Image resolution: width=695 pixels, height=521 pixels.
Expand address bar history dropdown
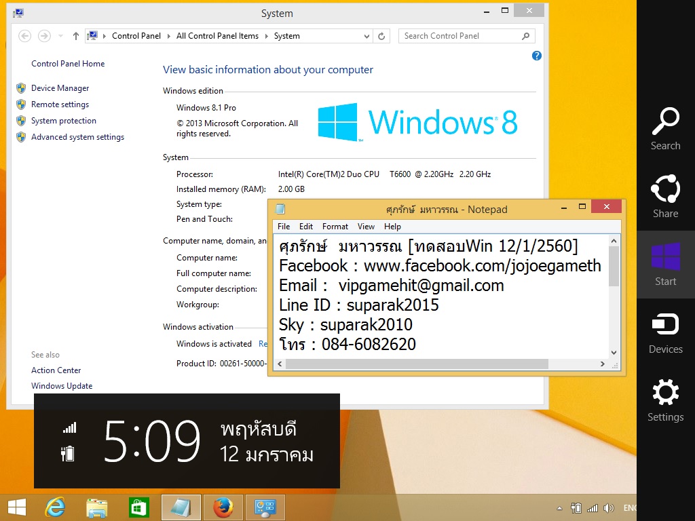coord(367,37)
